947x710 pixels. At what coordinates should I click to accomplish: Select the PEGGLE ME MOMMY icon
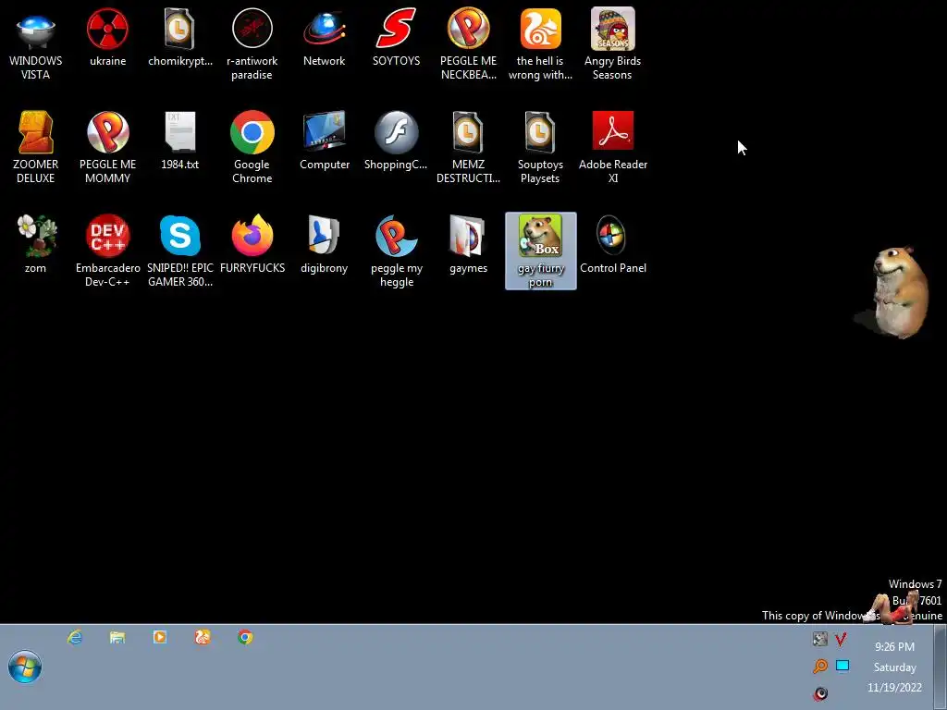coord(107,147)
